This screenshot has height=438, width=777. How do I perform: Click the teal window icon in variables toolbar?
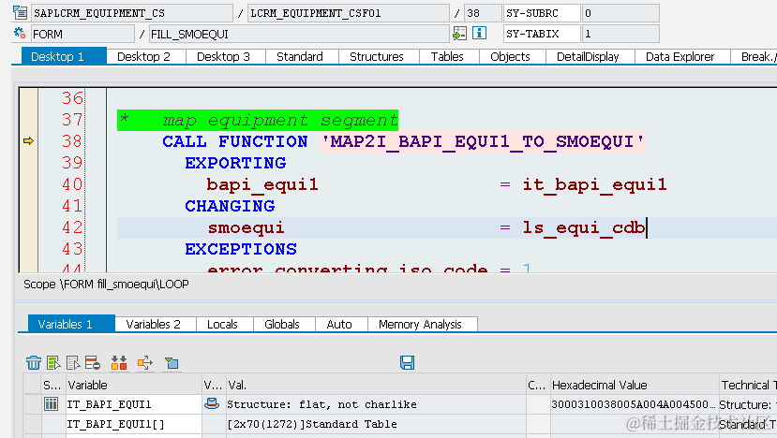tap(172, 363)
